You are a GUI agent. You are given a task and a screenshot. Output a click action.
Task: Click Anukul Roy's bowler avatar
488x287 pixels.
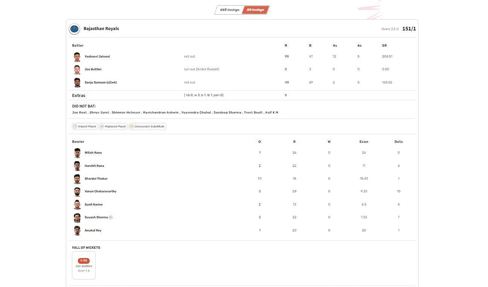coord(77,230)
